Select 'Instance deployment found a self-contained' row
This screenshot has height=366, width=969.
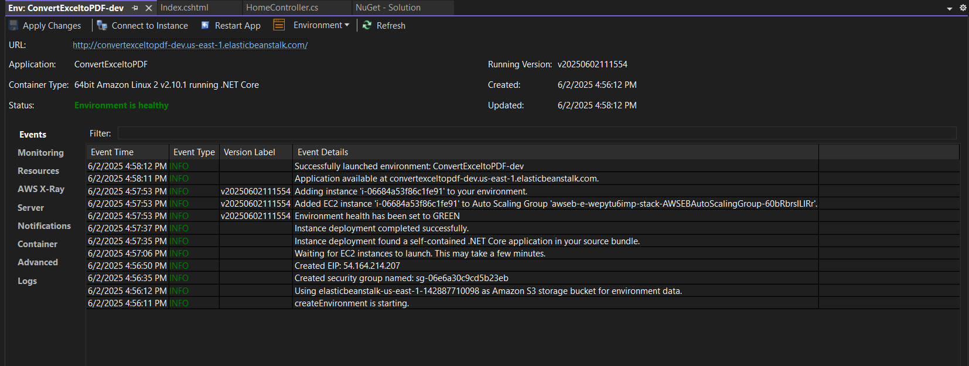[x=523, y=241]
